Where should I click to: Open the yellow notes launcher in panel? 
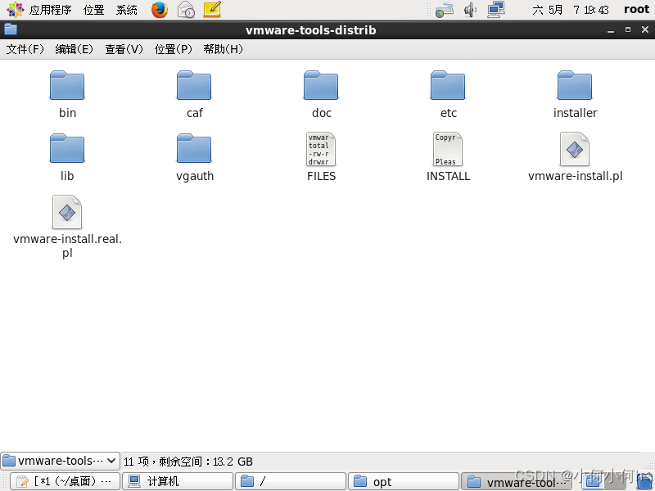click(212, 10)
